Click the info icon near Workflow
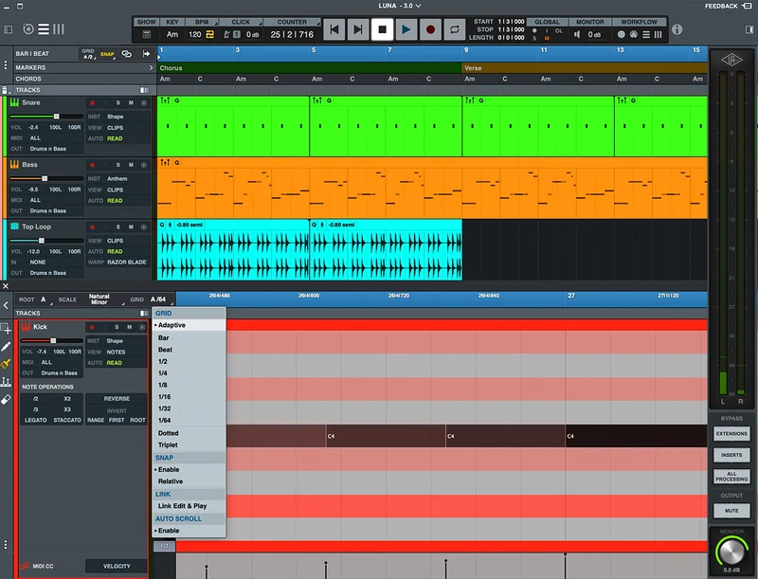 pyautogui.click(x=677, y=29)
